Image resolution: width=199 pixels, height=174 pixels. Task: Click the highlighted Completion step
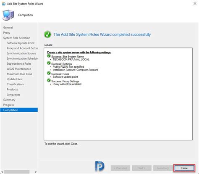pos(19,110)
